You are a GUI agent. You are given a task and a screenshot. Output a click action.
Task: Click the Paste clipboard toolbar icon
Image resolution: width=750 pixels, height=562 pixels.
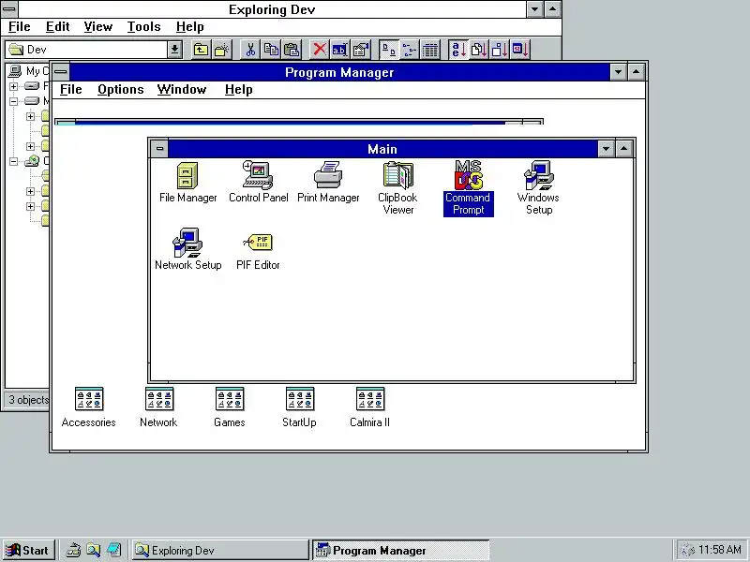(292, 50)
